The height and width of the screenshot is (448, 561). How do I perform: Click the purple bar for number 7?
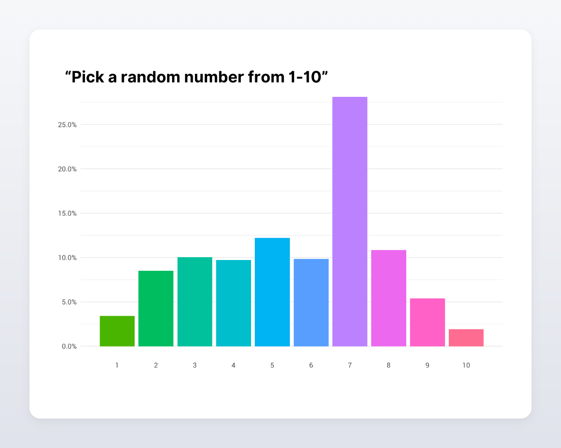[350, 222]
